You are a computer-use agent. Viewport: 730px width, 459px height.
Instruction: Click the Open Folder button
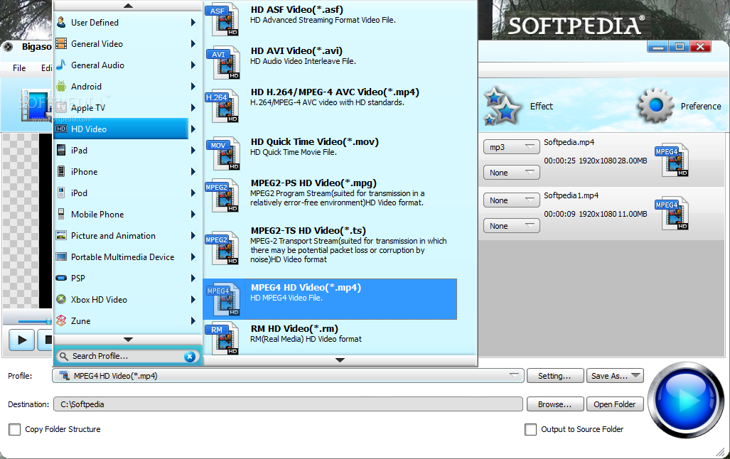(615, 404)
